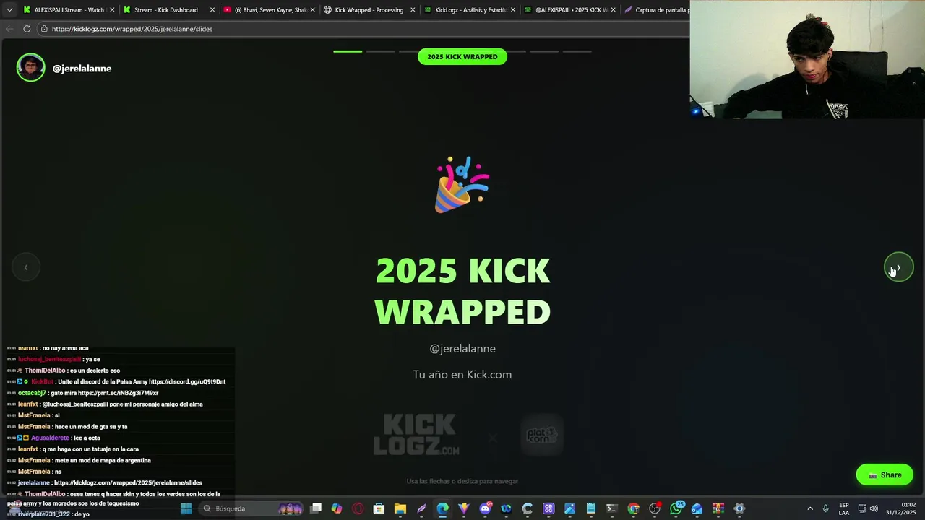Screen dimensions: 925x520
Task: Click the last slide progress segment
Action: [577, 51]
